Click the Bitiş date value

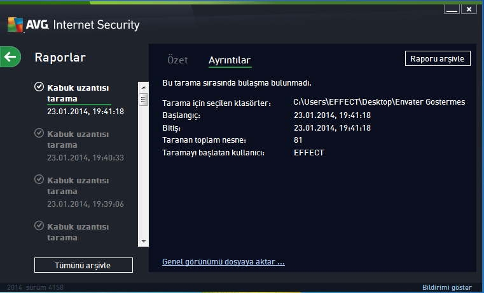[x=332, y=127]
